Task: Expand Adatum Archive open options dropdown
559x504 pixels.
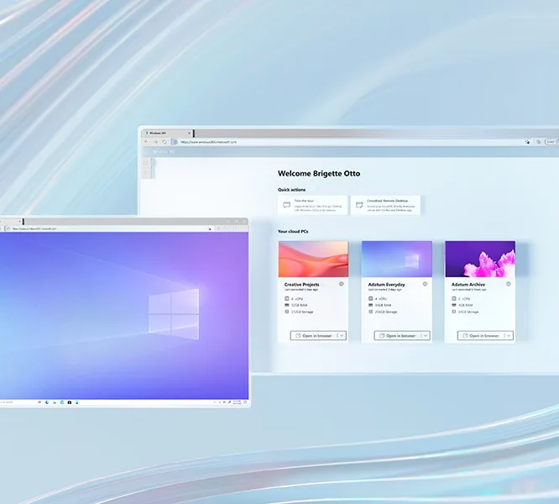Action: tap(509, 336)
